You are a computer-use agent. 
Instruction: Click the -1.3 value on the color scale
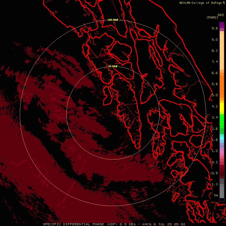[214, 184]
